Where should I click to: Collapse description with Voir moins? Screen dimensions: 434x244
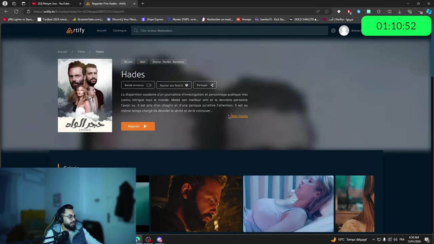click(239, 116)
